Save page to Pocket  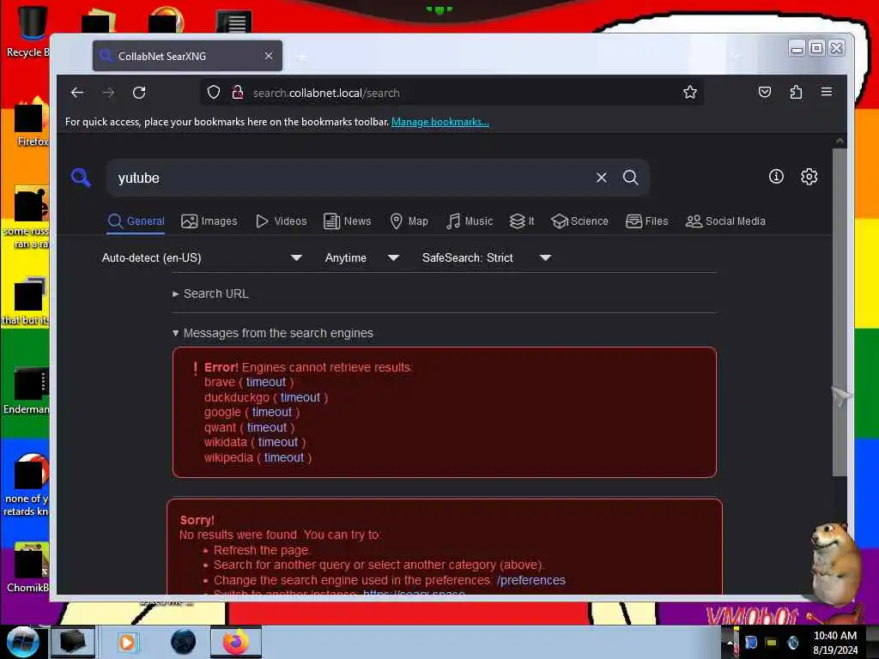765,92
